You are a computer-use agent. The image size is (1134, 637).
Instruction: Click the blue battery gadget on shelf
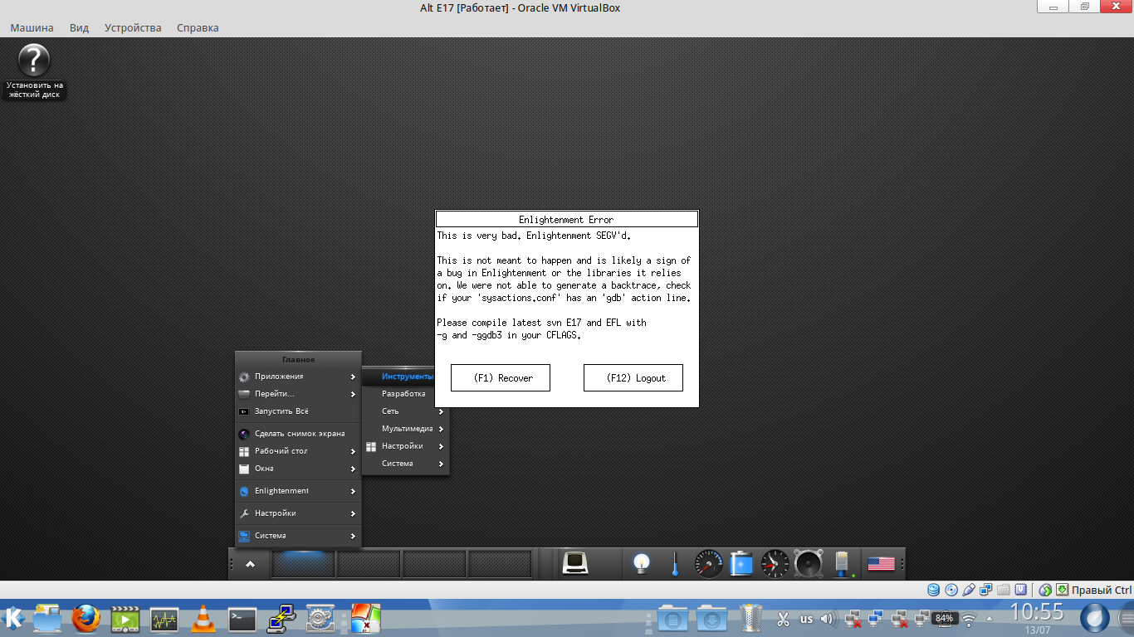point(741,564)
